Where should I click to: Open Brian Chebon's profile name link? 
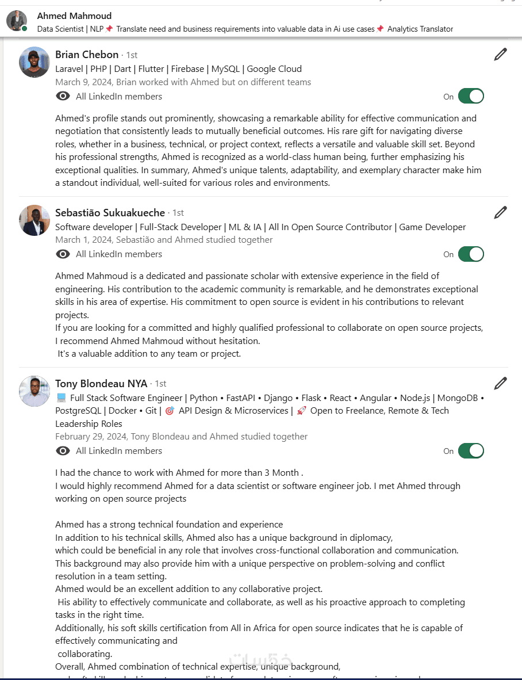pyautogui.click(x=87, y=55)
